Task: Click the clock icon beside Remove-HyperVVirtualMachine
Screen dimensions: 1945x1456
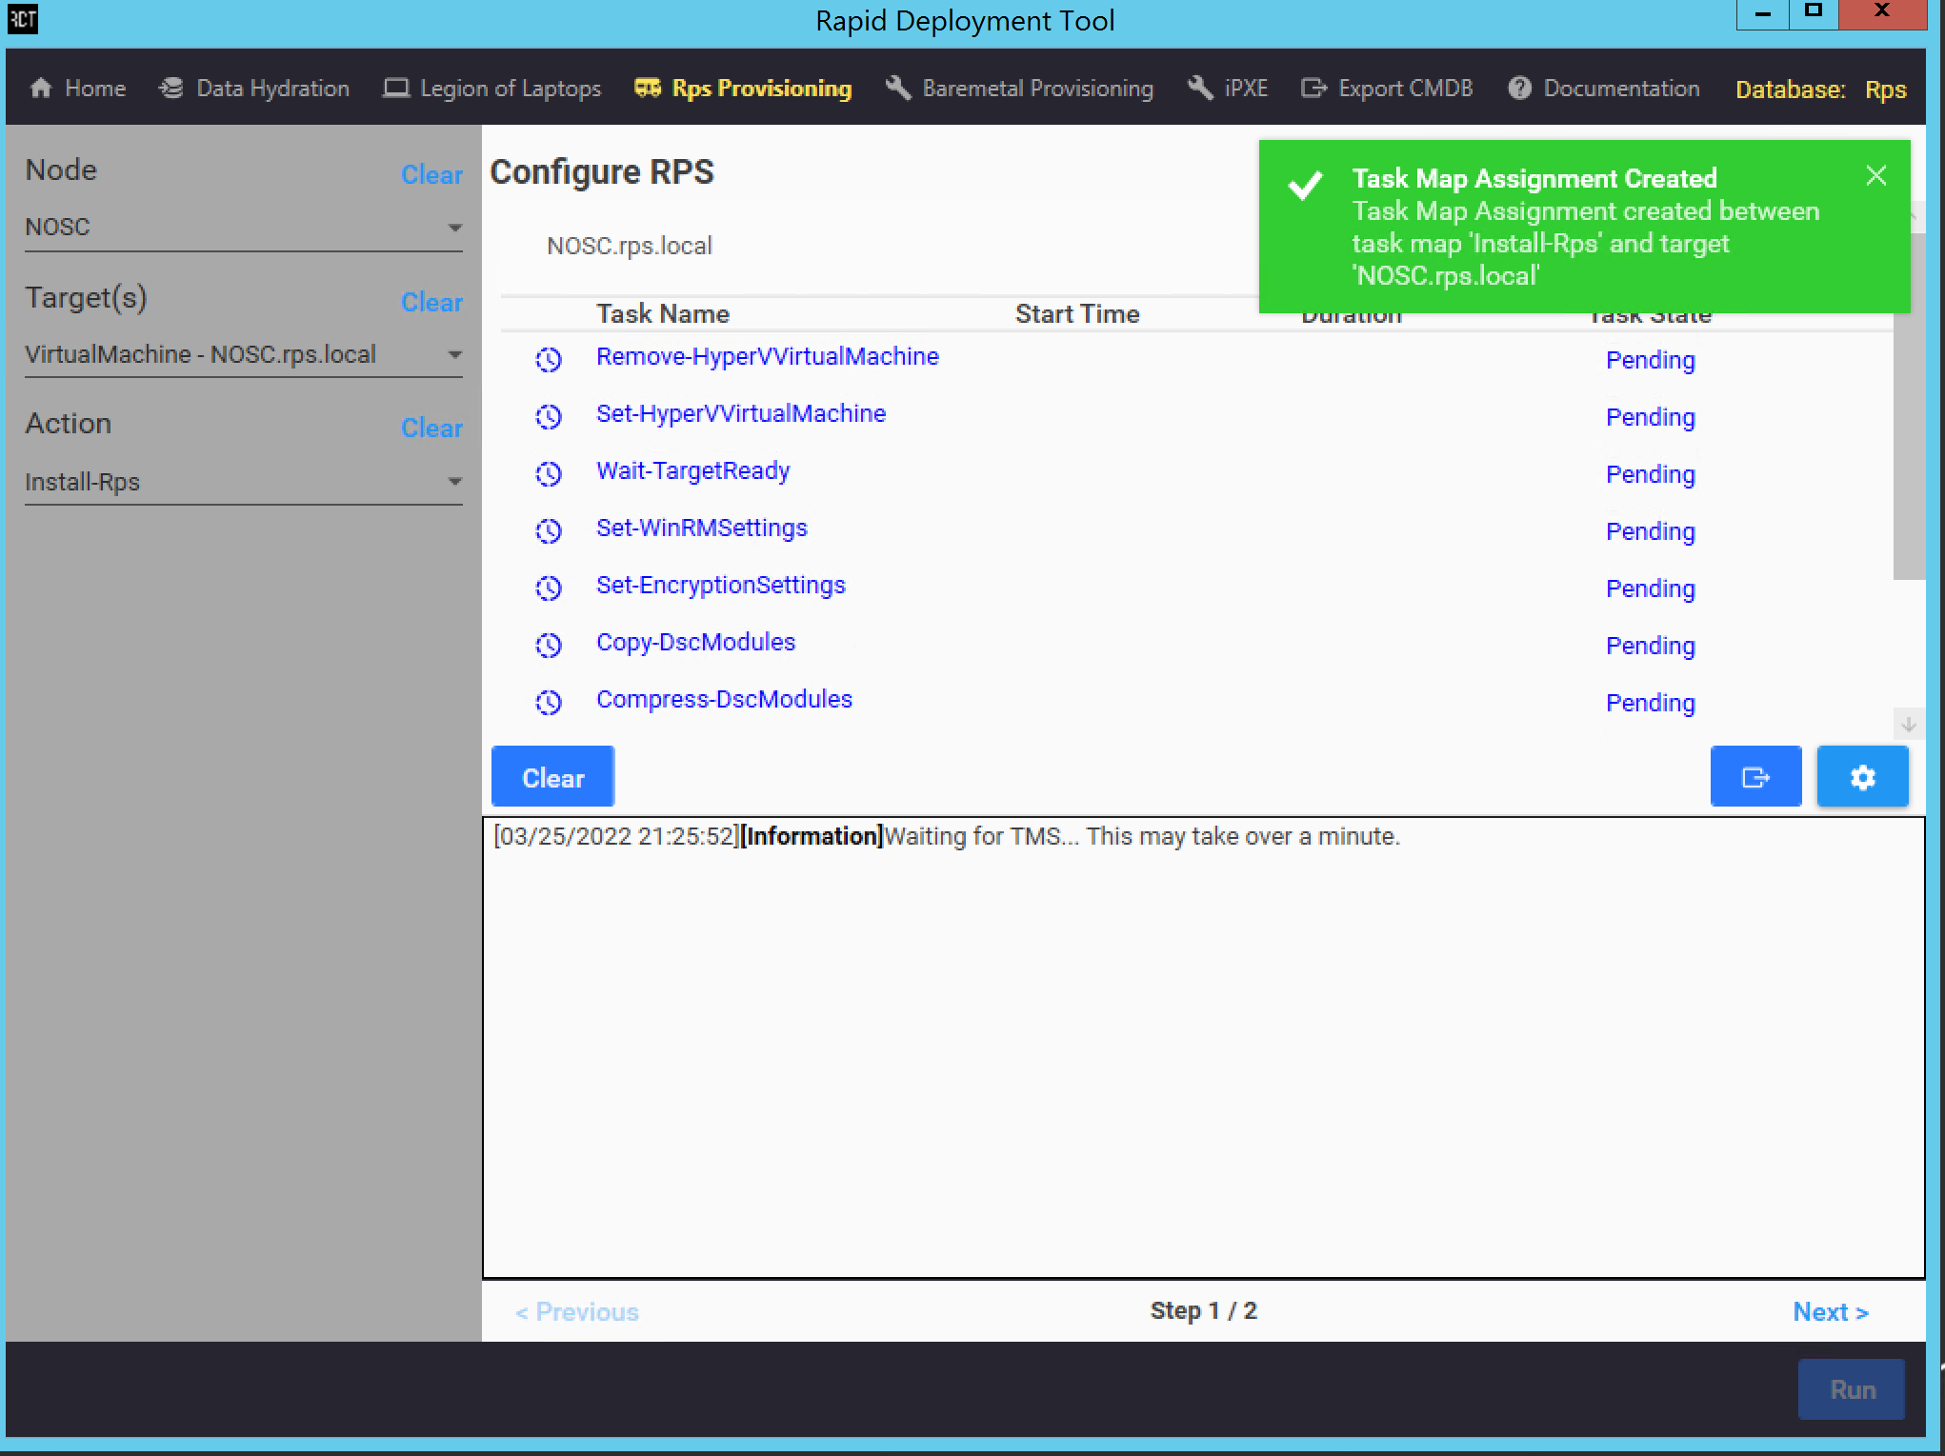Action: click(x=549, y=360)
